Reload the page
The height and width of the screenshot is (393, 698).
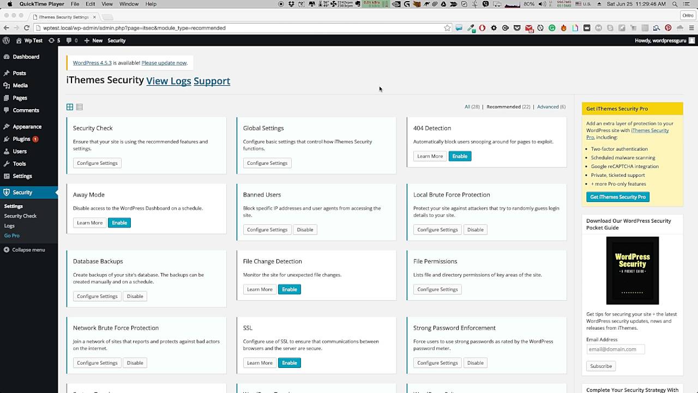coord(26,28)
